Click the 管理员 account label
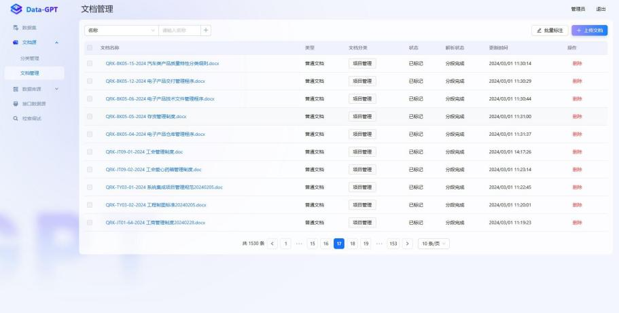 [578, 9]
